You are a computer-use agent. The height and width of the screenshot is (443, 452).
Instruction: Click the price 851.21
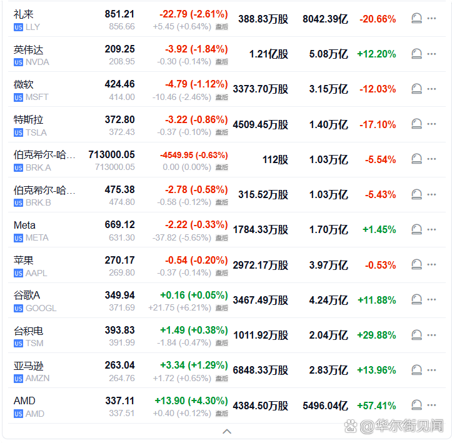click(x=119, y=14)
